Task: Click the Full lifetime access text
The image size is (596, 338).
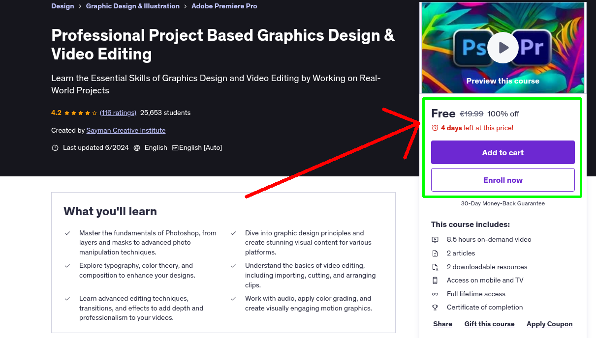Action: coord(476,294)
